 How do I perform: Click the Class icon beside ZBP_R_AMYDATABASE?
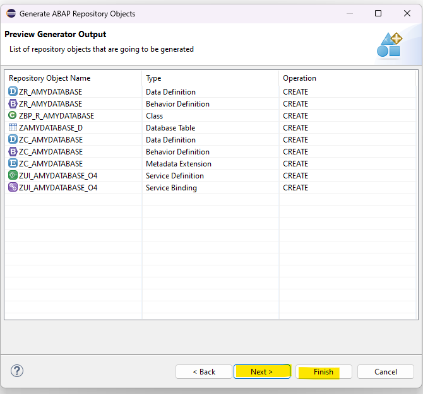(x=13, y=115)
